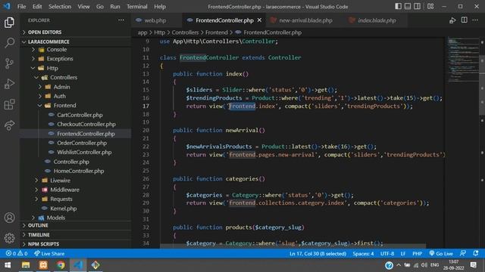Open CartController.php in explorer
Image resolution: width=485 pixels, height=272 pixels.
click(80, 115)
